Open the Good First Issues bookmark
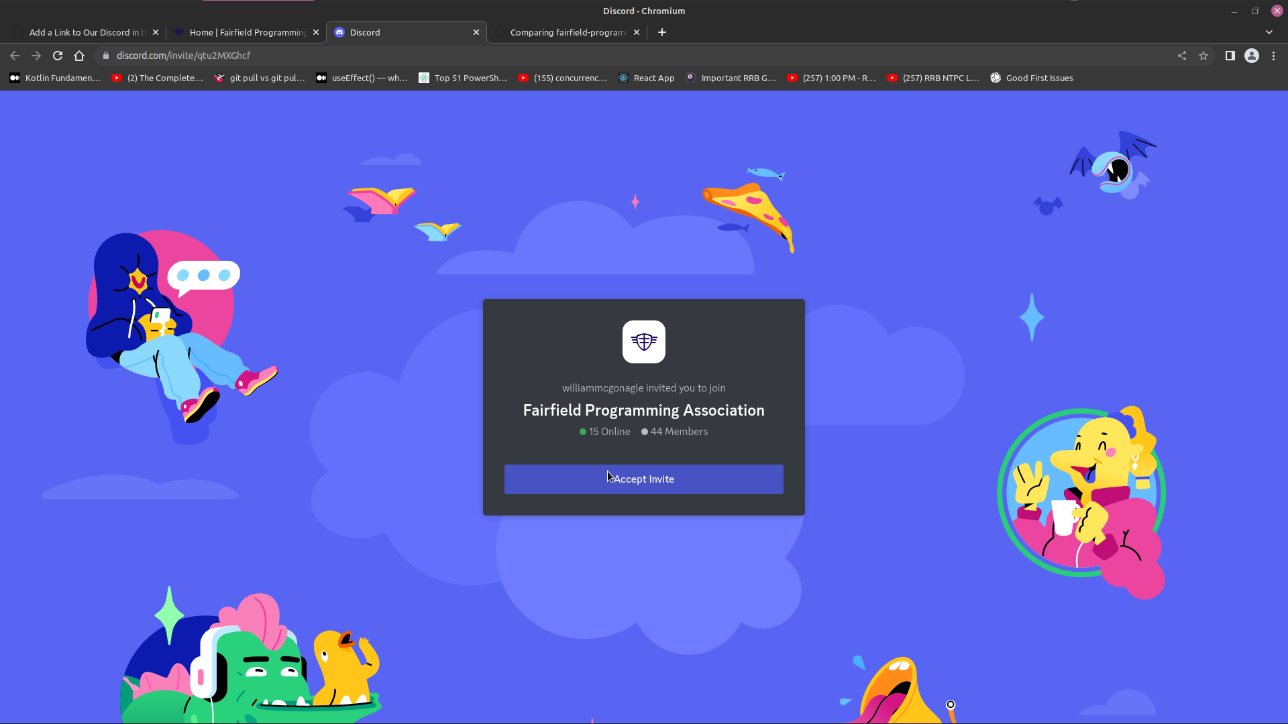1288x724 pixels. pos(1032,78)
